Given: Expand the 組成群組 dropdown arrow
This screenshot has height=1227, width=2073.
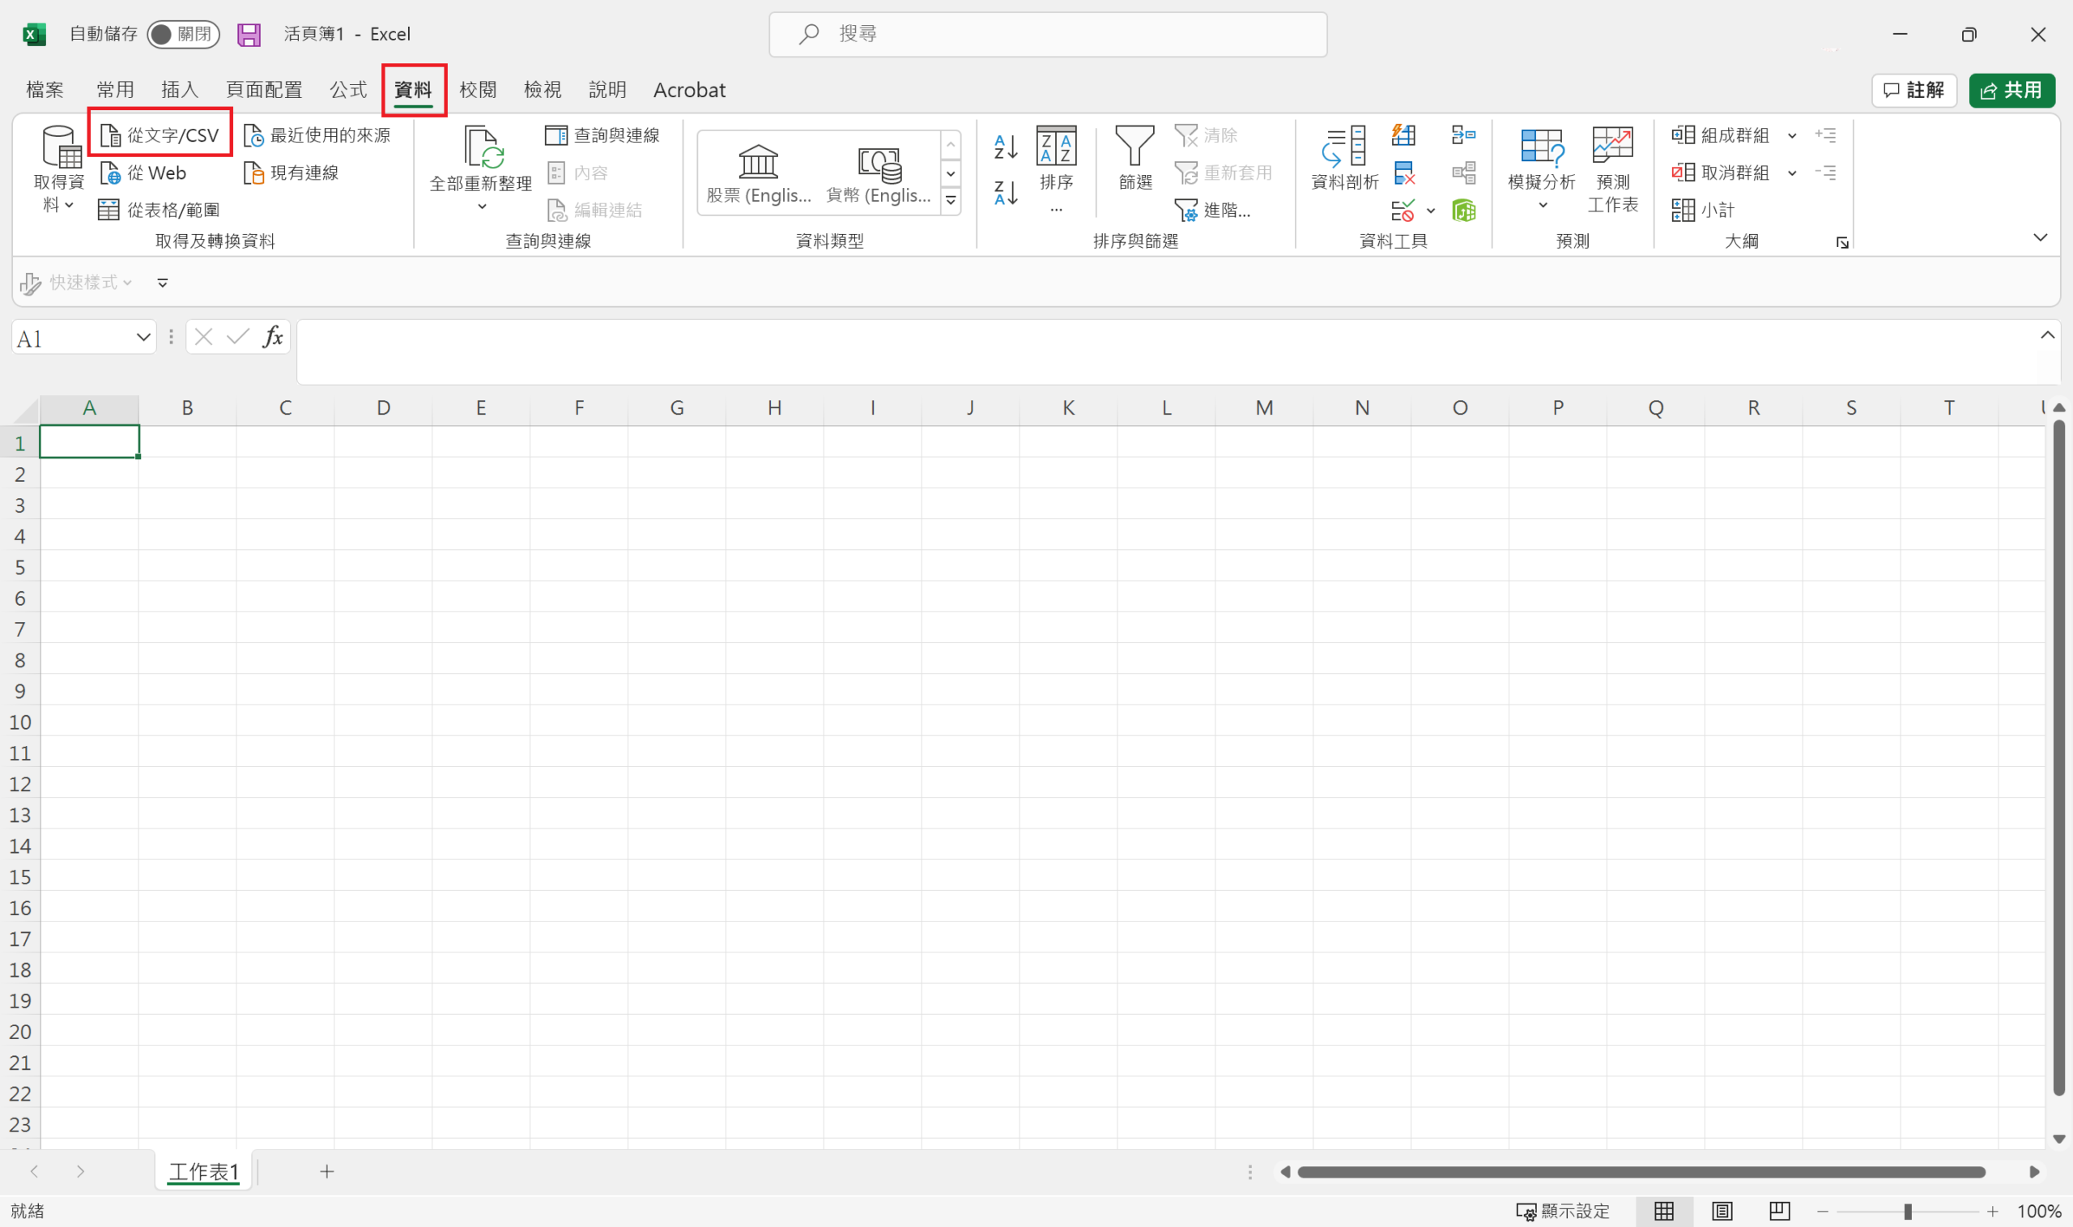Looking at the screenshot, I should pos(1791,135).
